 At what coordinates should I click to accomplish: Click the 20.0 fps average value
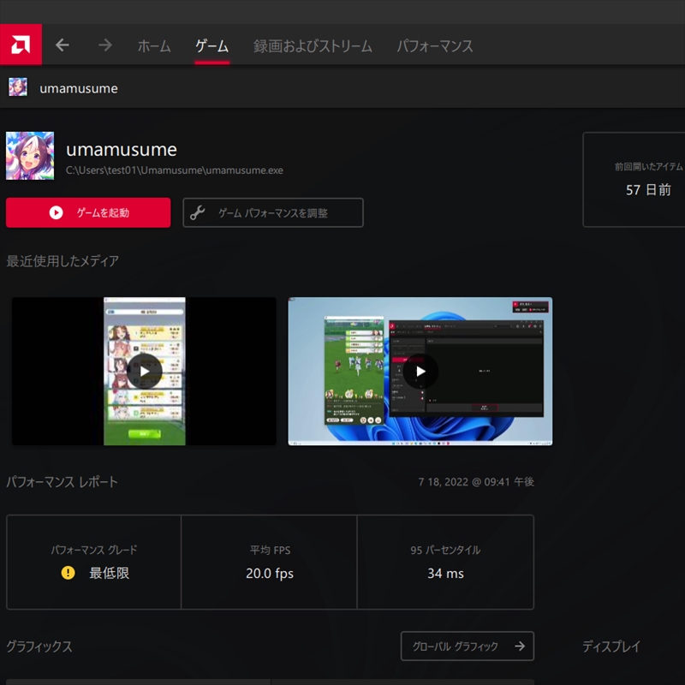(x=270, y=573)
